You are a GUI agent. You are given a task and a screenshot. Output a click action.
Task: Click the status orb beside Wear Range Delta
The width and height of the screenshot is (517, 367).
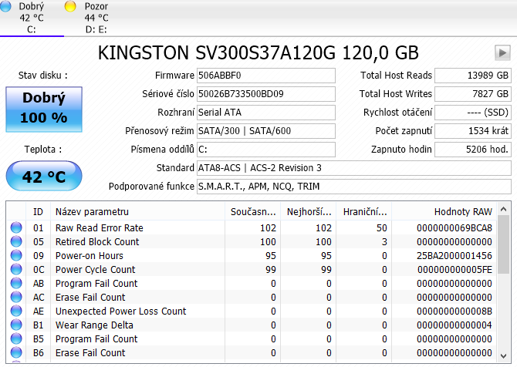point(16,325)
